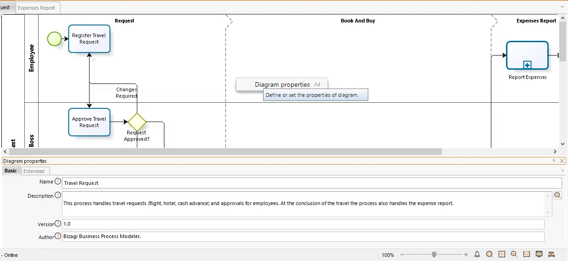Click the canvas scroll-left arrow
Viewport: 568px width, 261px height.
[x=5, y=151]
